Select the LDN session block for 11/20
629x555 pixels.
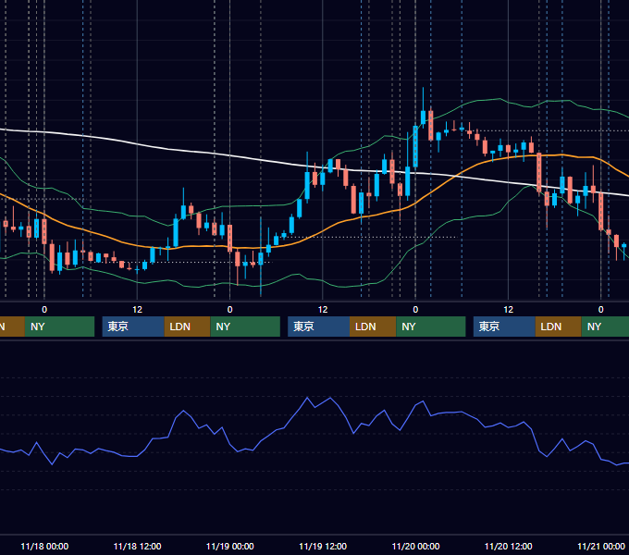(x=559, y=327)
